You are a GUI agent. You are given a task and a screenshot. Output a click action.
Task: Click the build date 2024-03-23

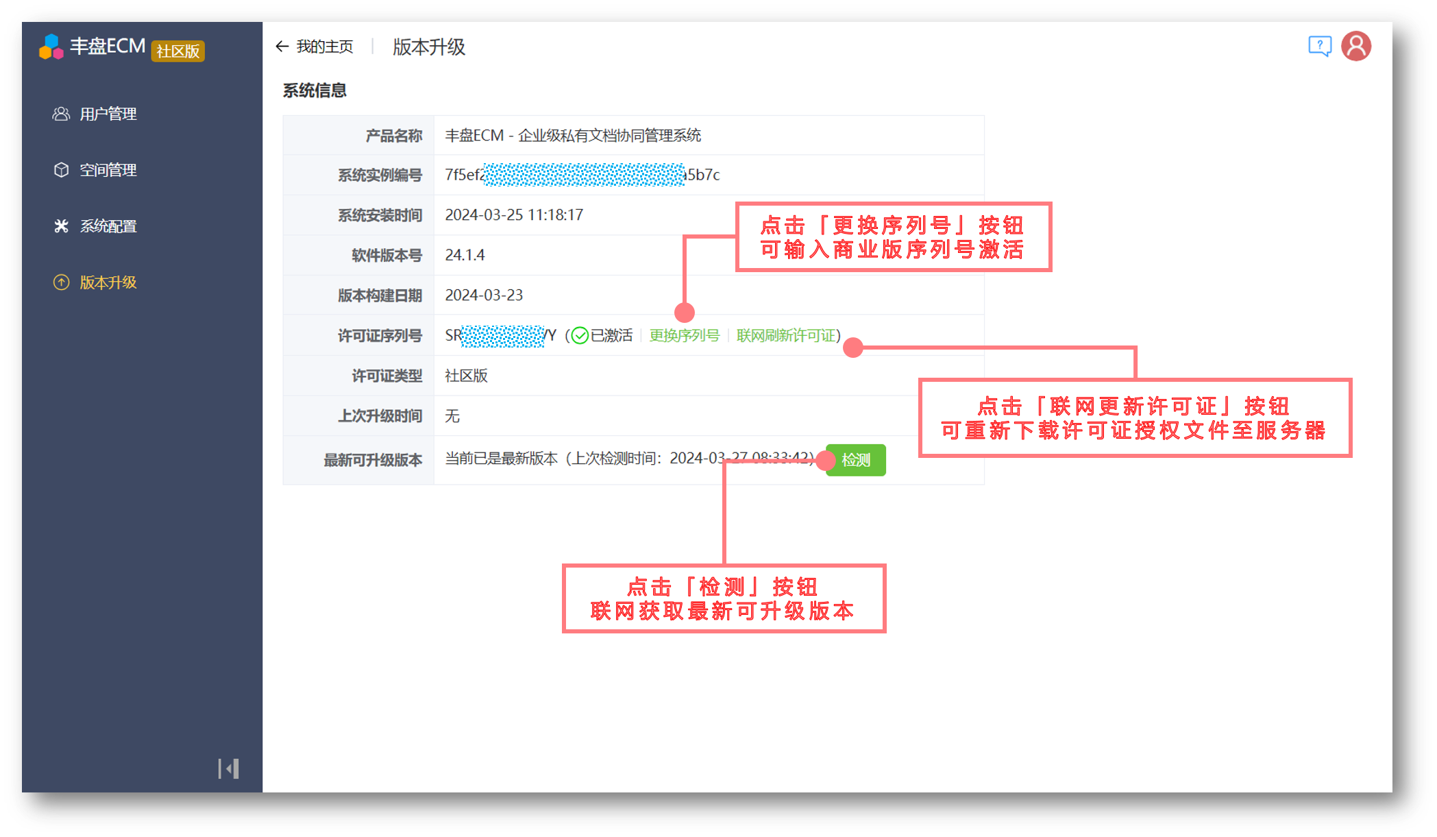pos(484,295)
